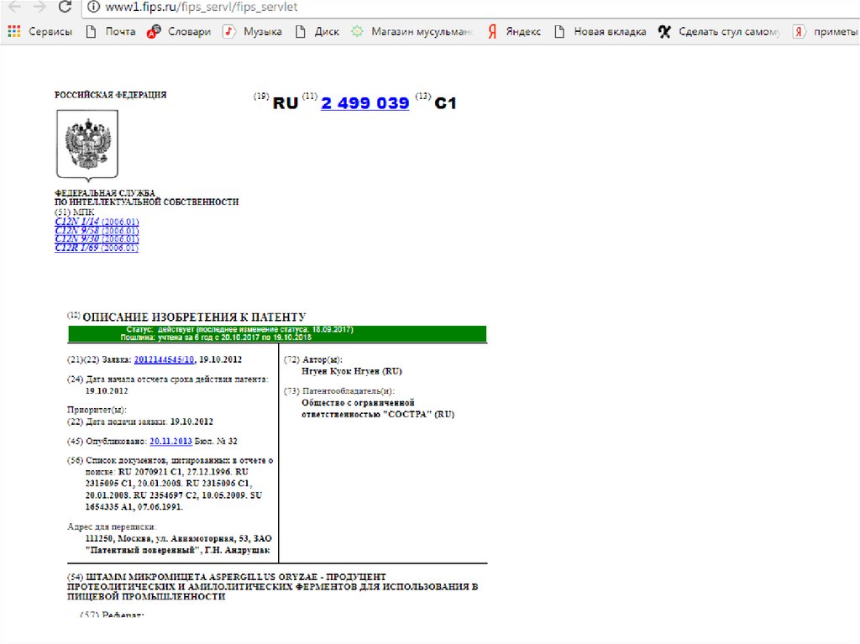This screenshot has height=644, width=860.
Task: Open the Сделать стул самому bookmark
Action: click(719, 32)
